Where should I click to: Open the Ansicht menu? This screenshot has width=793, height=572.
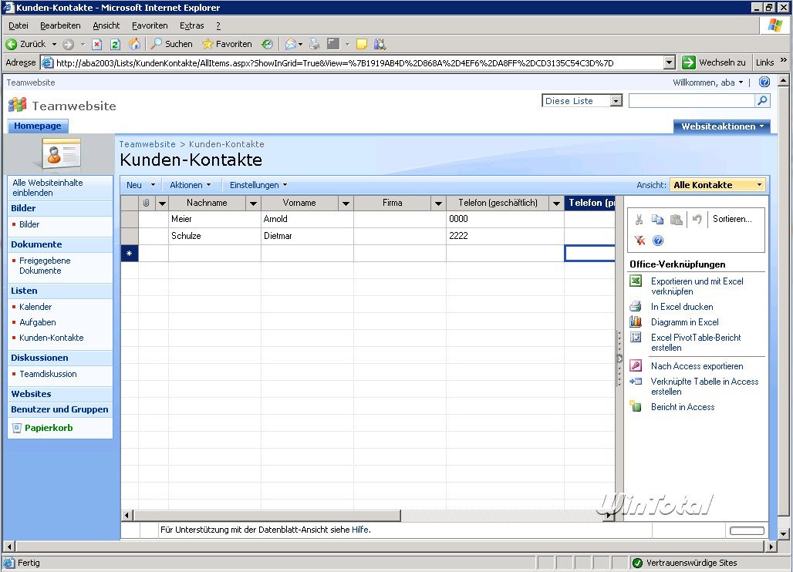(x=106, y=25)
